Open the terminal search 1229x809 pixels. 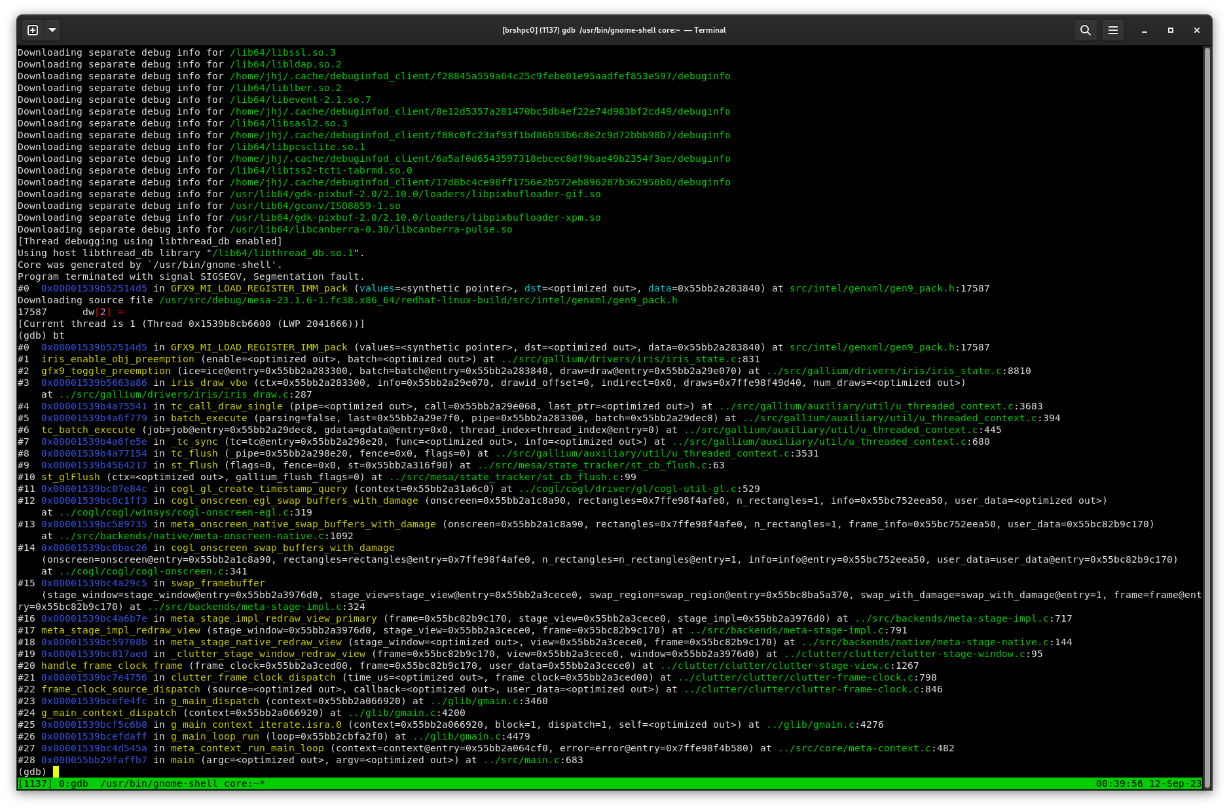click(1085, 30)
